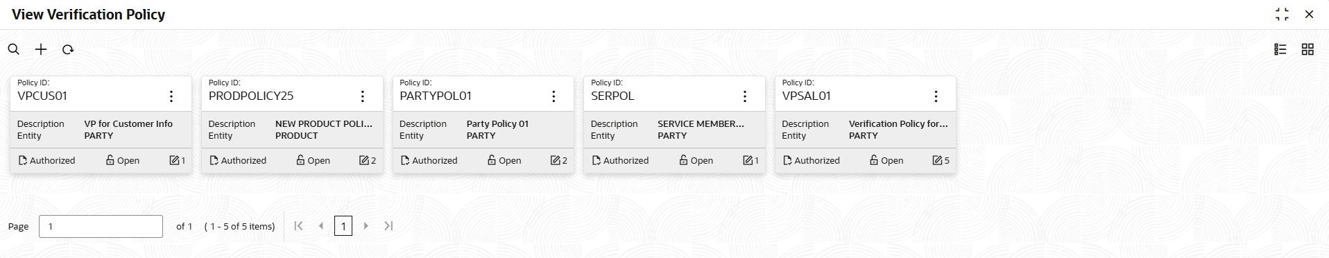Click the description 'SERVICE MEMBER...'
Image resolution: width=1329 pixels, height=258 pixels.
pyautogui.click(x=701, y=123)
